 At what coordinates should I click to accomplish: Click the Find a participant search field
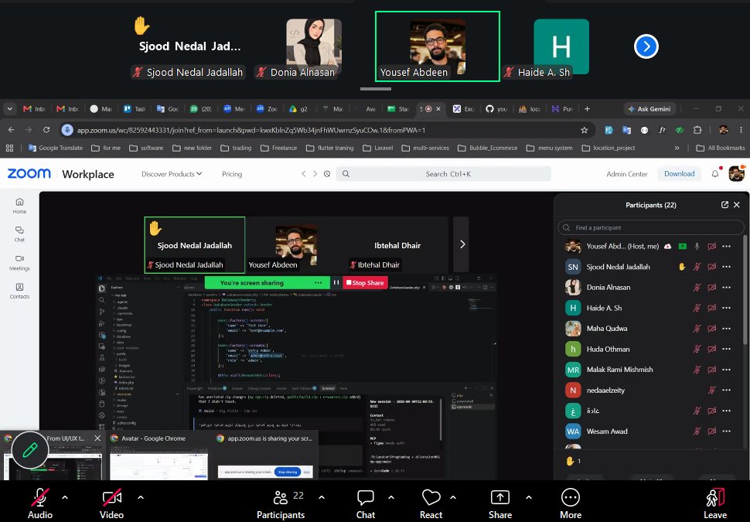650,228
